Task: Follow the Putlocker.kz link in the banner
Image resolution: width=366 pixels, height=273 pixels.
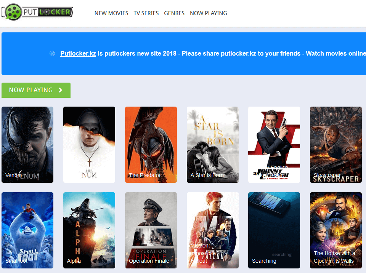Action: 78,53
